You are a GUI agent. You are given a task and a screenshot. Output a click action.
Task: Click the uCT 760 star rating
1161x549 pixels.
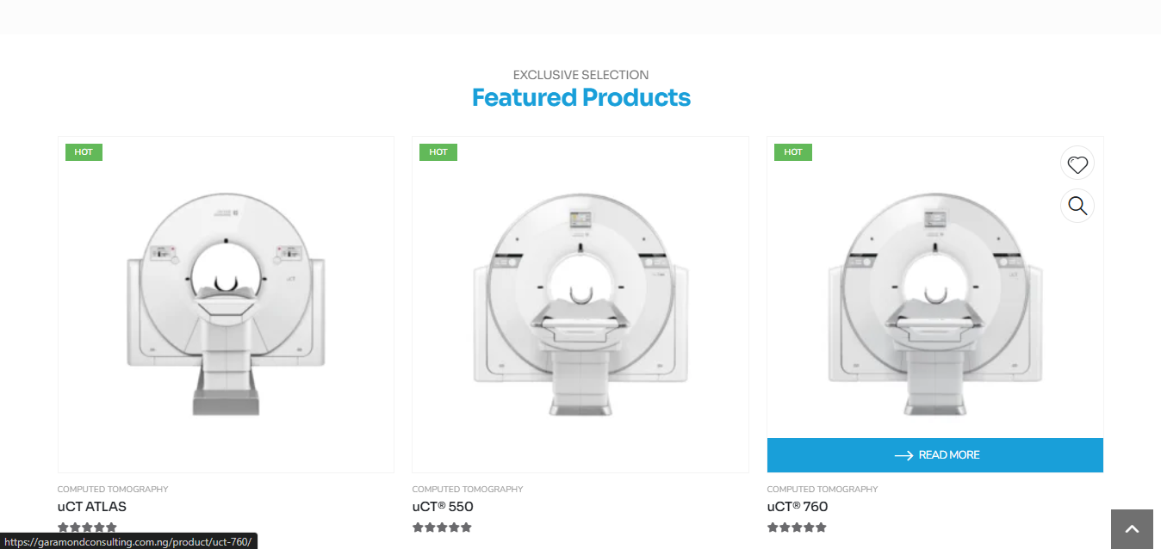click(797, 527)
